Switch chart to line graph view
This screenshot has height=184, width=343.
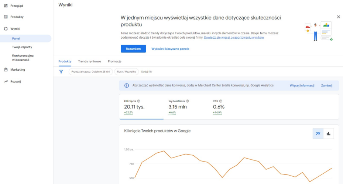point(318,134)
